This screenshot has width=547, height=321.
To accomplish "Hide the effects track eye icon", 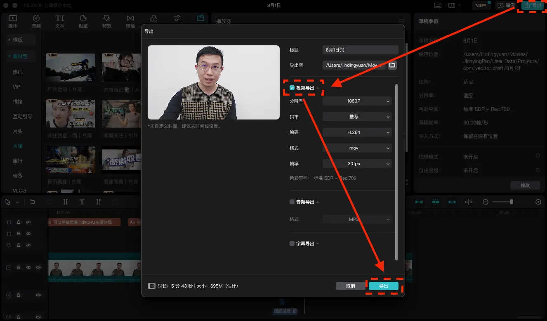I will 28,245.
